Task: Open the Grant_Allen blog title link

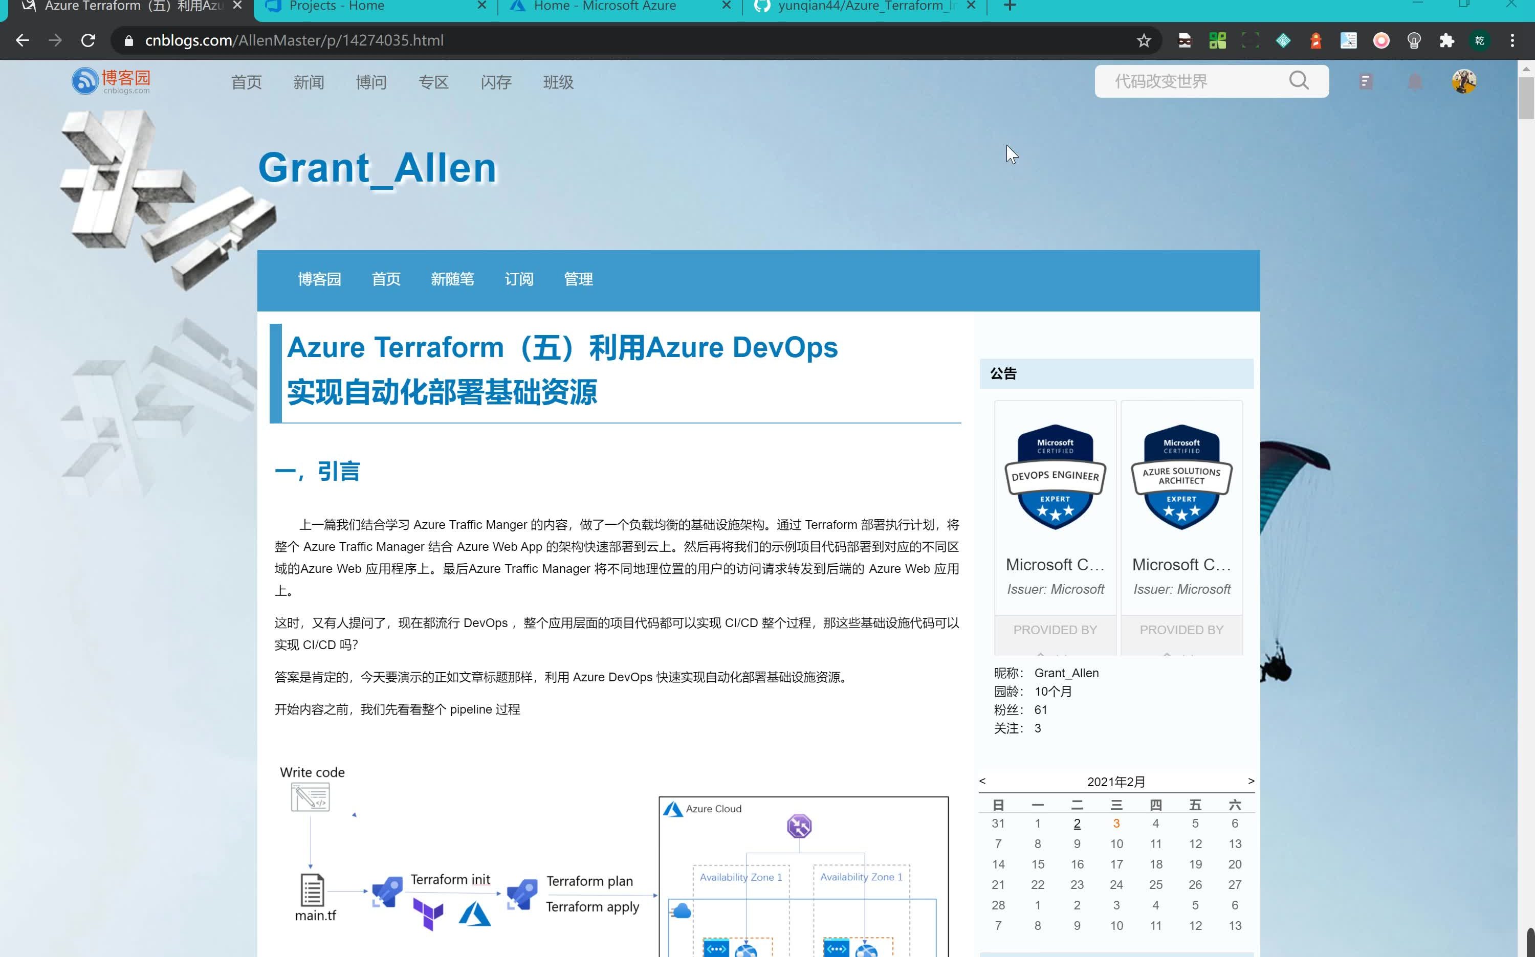Action: pyautogui.click(x=377, y=168)
